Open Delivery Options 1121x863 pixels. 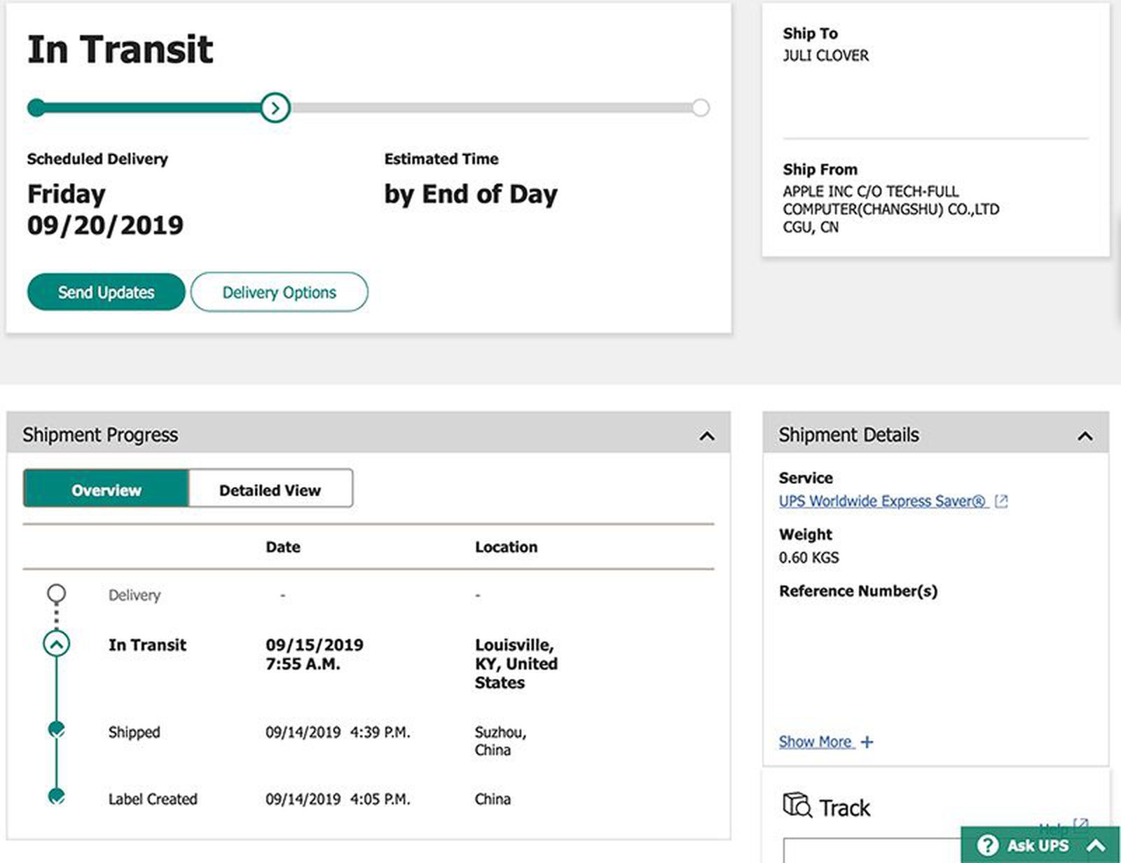(279, 292)
